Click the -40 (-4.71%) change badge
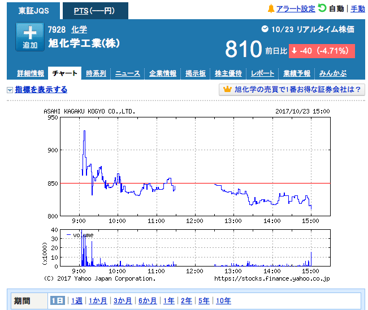The width and height of the screenshot is (368, 310). (322, 51)
